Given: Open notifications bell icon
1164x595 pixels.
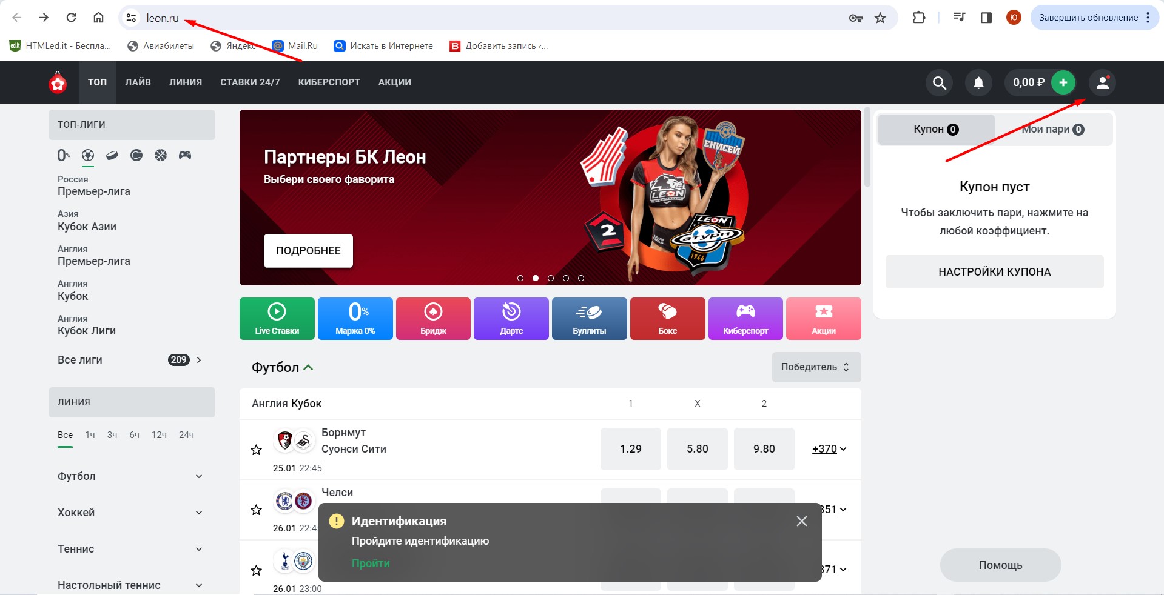Looking at the screenshot, I should coord(978,82).
